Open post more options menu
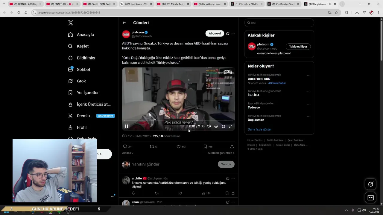 click(x=233, y=33)
